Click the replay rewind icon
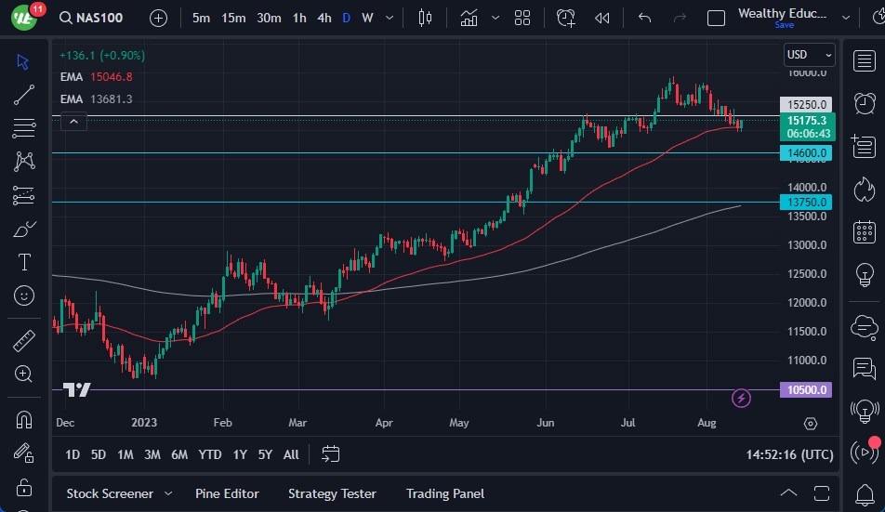The width and height of the screenshot is (885, 512). 602,18
